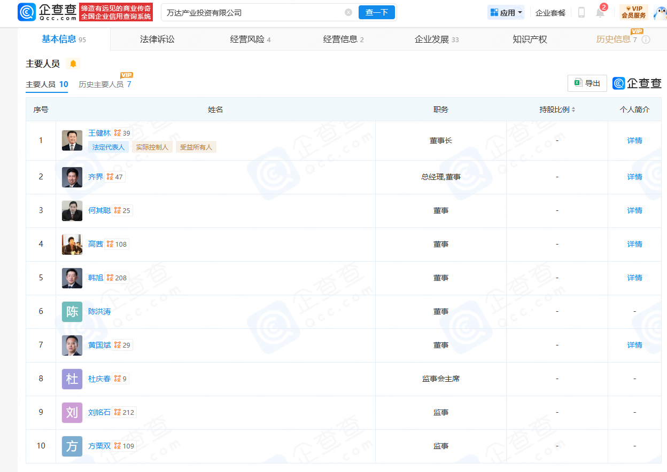Open 陈洪涛's name link

99,311
